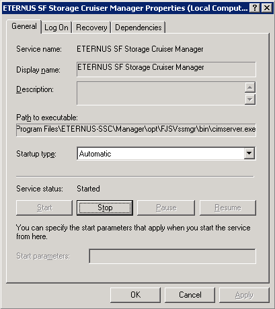Click the Apply button

click(x=244, y=295)
